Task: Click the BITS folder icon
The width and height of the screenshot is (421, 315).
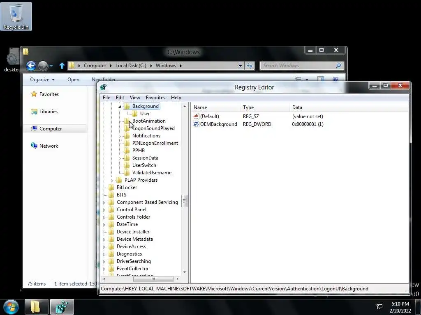Action: [x=111, y=195]
